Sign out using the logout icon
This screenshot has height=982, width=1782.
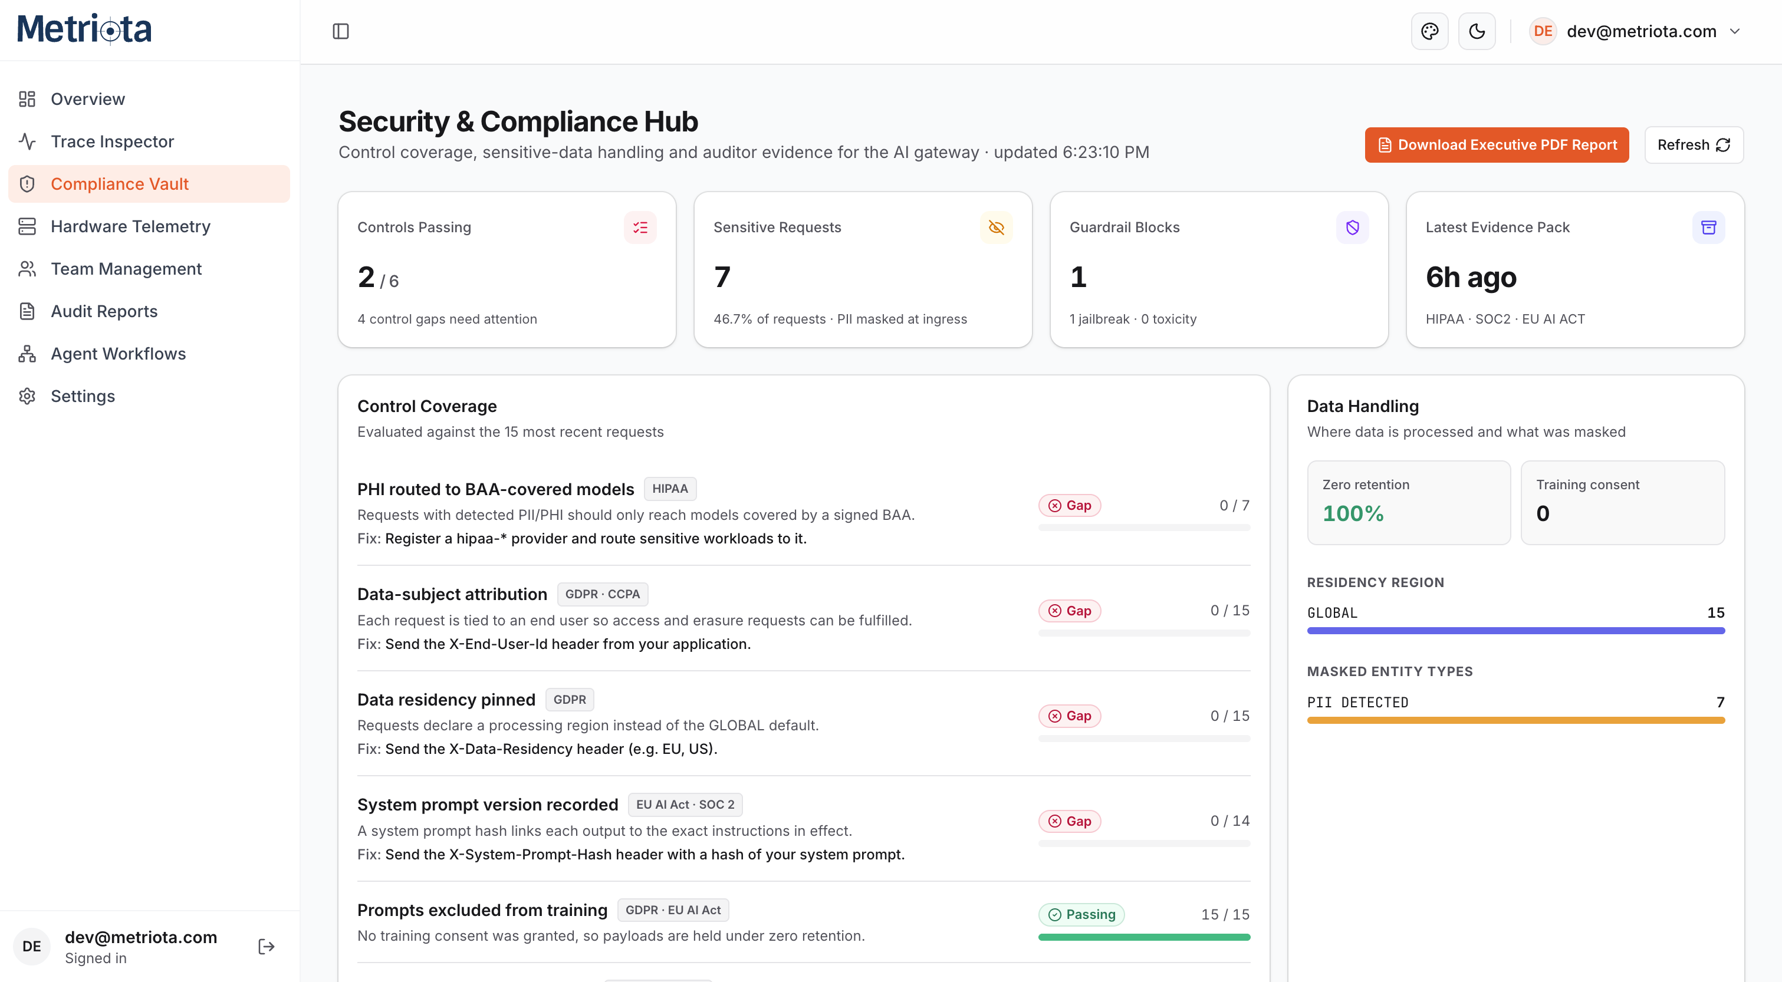(267, 946)
